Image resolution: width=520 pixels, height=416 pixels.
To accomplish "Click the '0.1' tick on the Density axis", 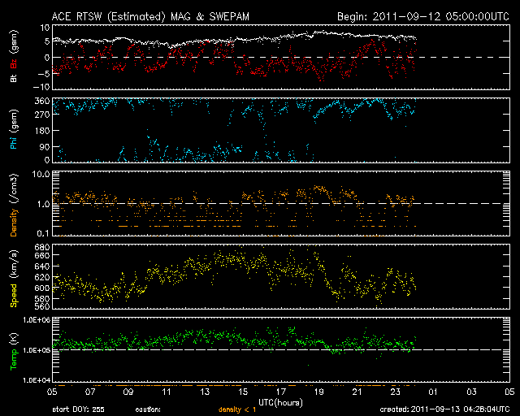I will [x=43, y=233].
